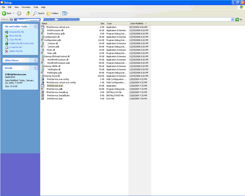Select the highlighted PrintService.exe application icon
The image size is (245, 196).
43,86
